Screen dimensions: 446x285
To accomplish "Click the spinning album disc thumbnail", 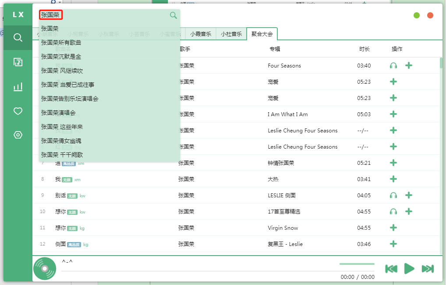I will [44, 268].
